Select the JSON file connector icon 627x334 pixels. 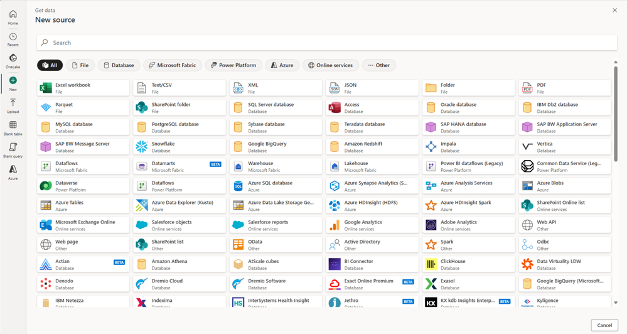tap(335, 88)
